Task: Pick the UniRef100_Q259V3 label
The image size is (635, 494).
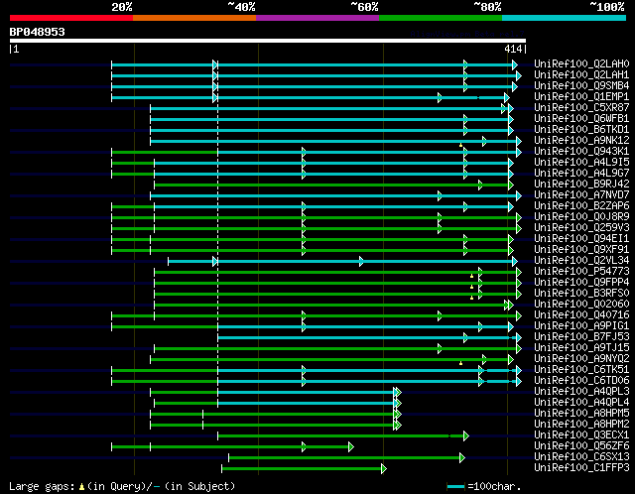Action: pyautogui.click(x=581, y=228)
